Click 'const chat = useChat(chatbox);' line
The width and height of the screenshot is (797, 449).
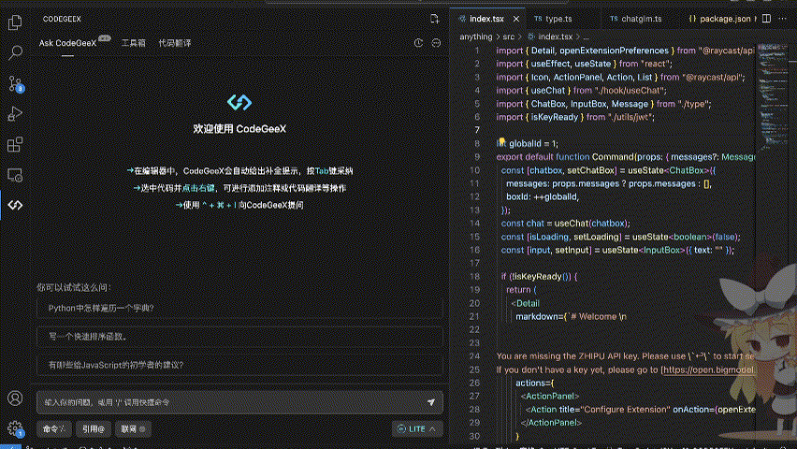pos(565,224)
